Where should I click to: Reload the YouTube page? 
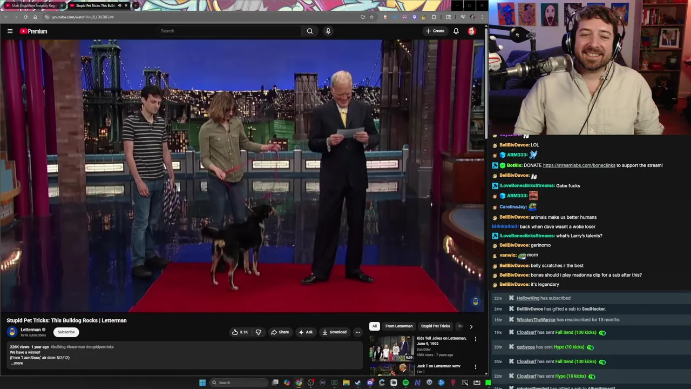pos(25,17)
